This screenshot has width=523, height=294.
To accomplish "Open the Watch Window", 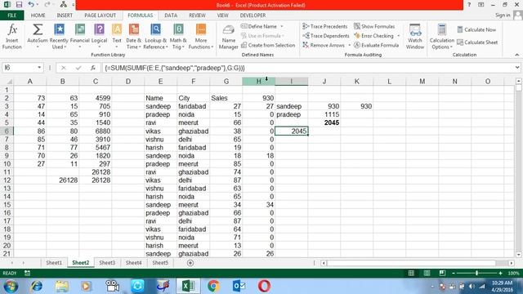I will pyautogui.click(x=415, y=37).
